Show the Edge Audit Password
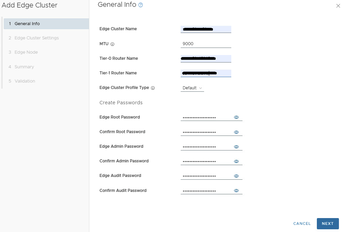343x232 pixels. (236, 176)
